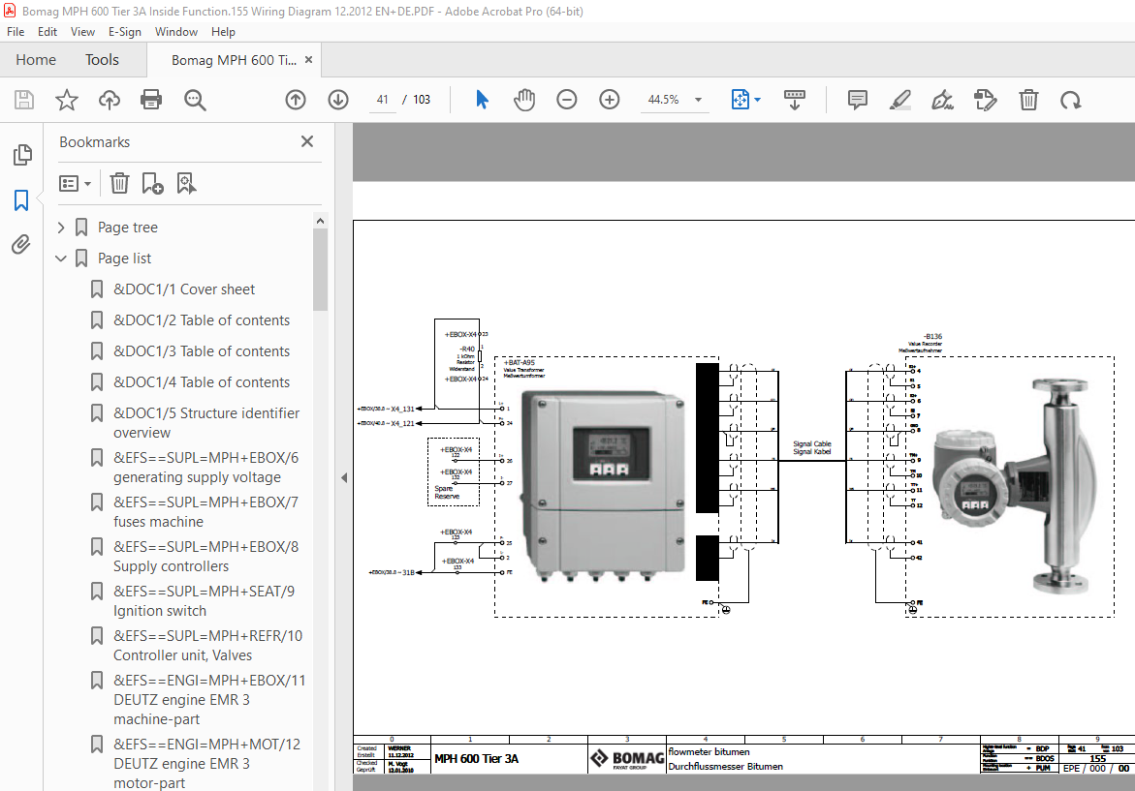Open the Sign document tool
This screenshot has width=1135, height=791.
click(x=942, y=100)
